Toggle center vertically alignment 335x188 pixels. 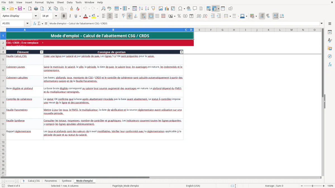pos(130,16)
